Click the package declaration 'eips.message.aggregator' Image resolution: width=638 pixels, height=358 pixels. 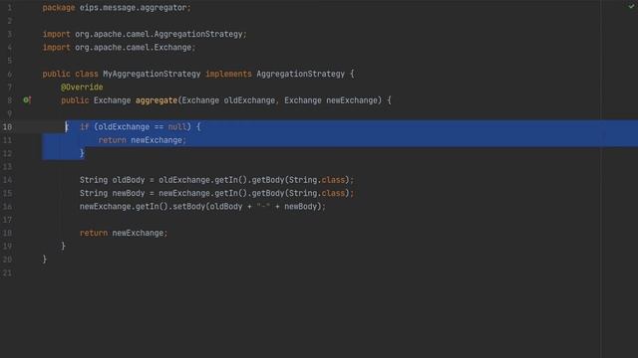point(133,8)
